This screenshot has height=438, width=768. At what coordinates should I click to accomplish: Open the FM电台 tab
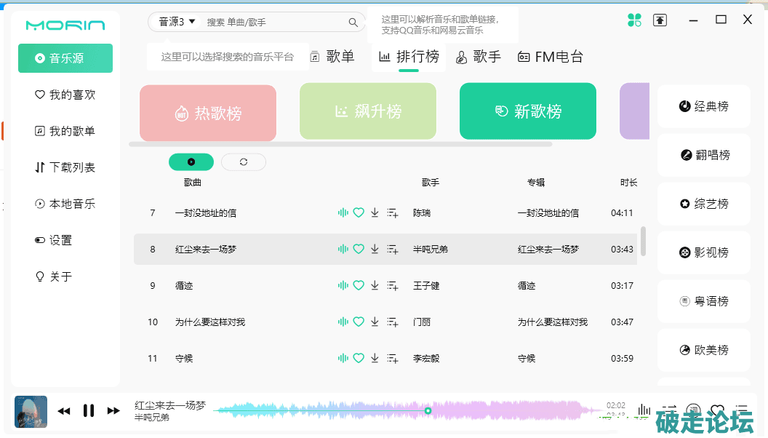point(551,57)
